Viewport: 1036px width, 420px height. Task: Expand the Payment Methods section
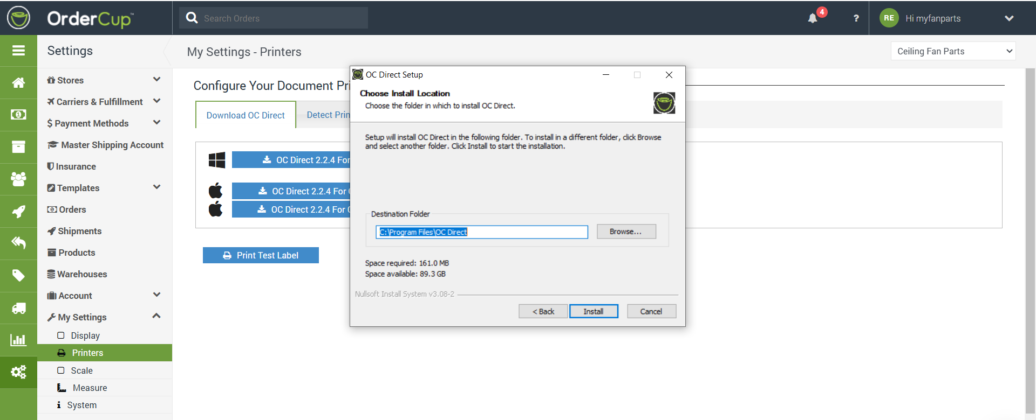tap(156, 123)
